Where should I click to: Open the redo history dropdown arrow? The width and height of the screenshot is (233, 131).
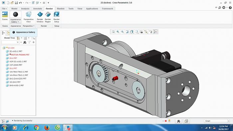click(x=30, y=3)
